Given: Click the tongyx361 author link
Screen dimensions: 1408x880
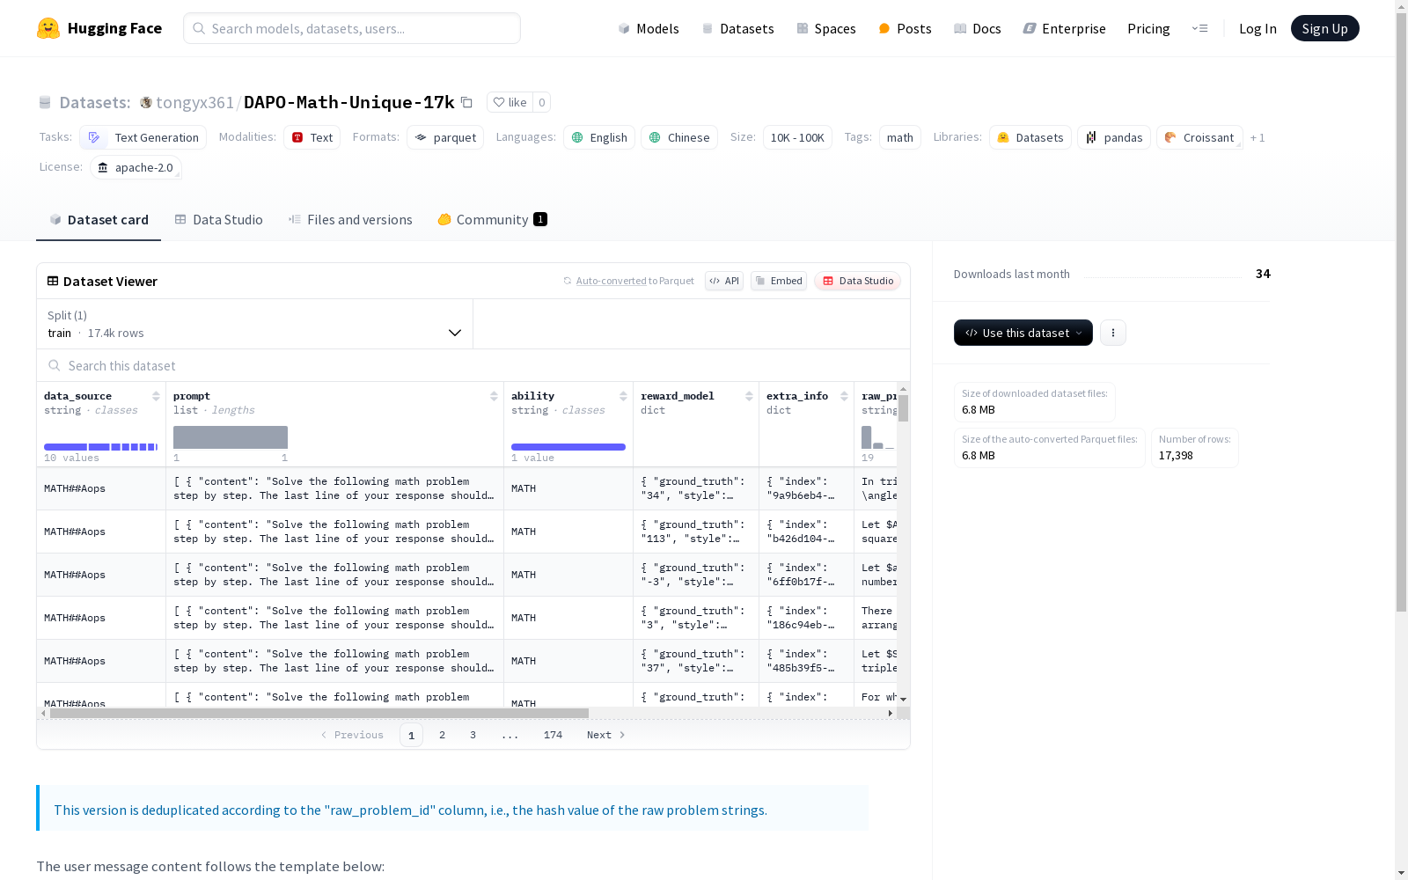Looking at the screenshot, I should coord(194,102).
